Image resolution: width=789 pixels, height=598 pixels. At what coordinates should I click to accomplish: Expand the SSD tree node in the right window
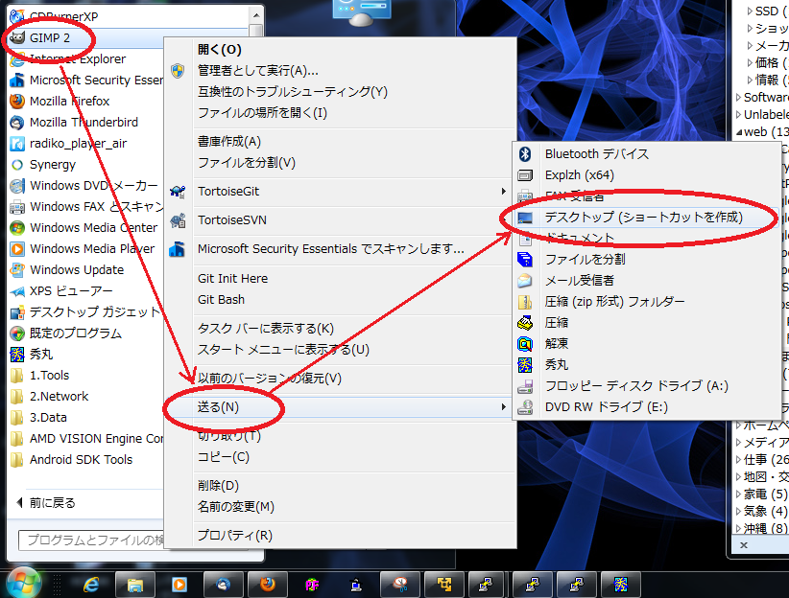pyautogui.click(x=750, y=11)
